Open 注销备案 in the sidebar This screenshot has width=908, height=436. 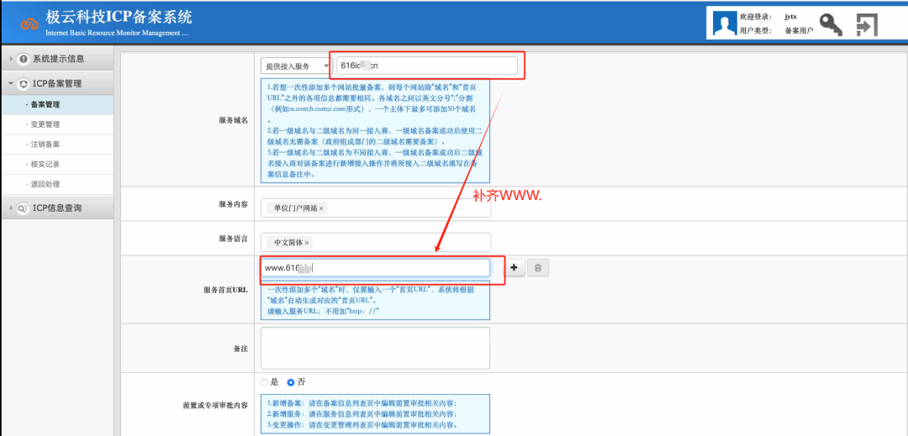tap(45, 144)
